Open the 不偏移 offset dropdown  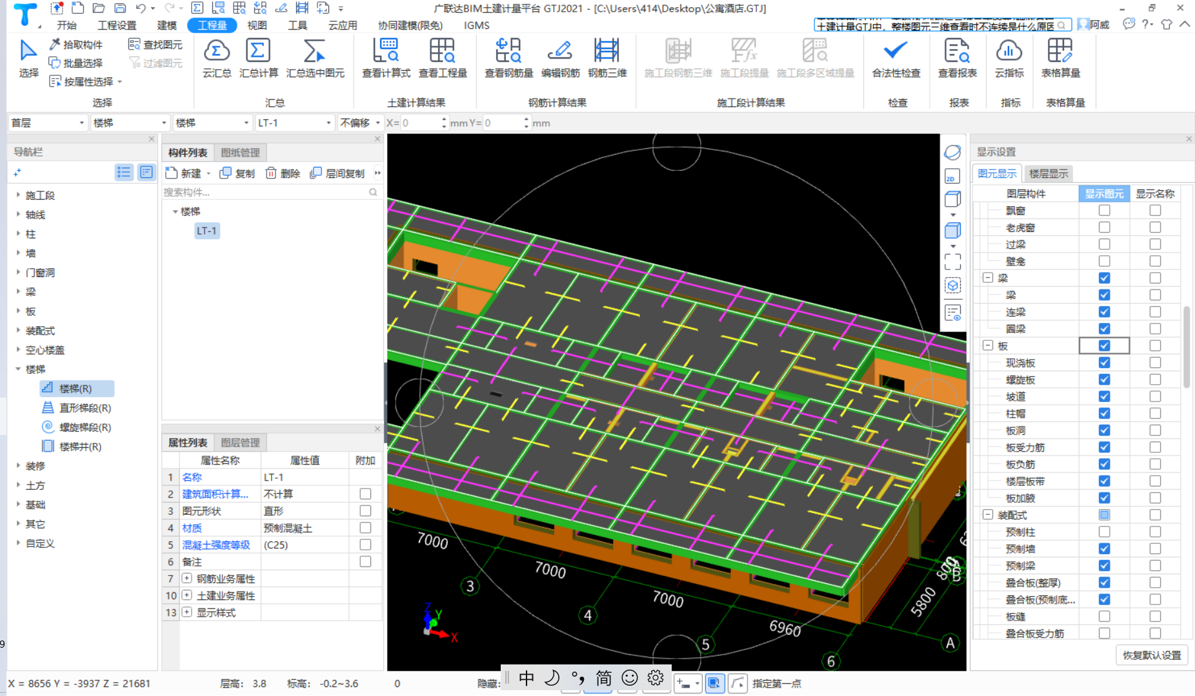tap(360, 123)
